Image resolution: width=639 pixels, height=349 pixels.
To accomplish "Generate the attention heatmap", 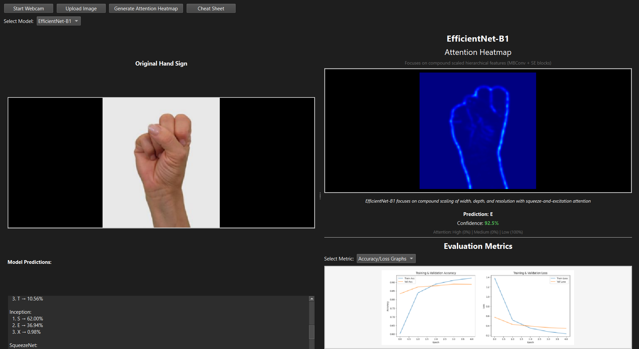I will point(146,9).
